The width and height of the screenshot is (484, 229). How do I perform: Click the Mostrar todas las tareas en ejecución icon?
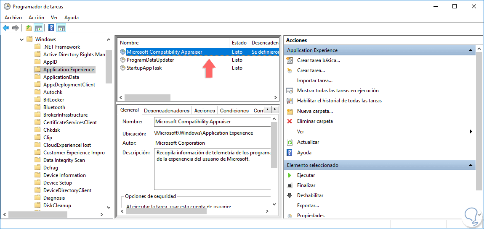[290, 91]
